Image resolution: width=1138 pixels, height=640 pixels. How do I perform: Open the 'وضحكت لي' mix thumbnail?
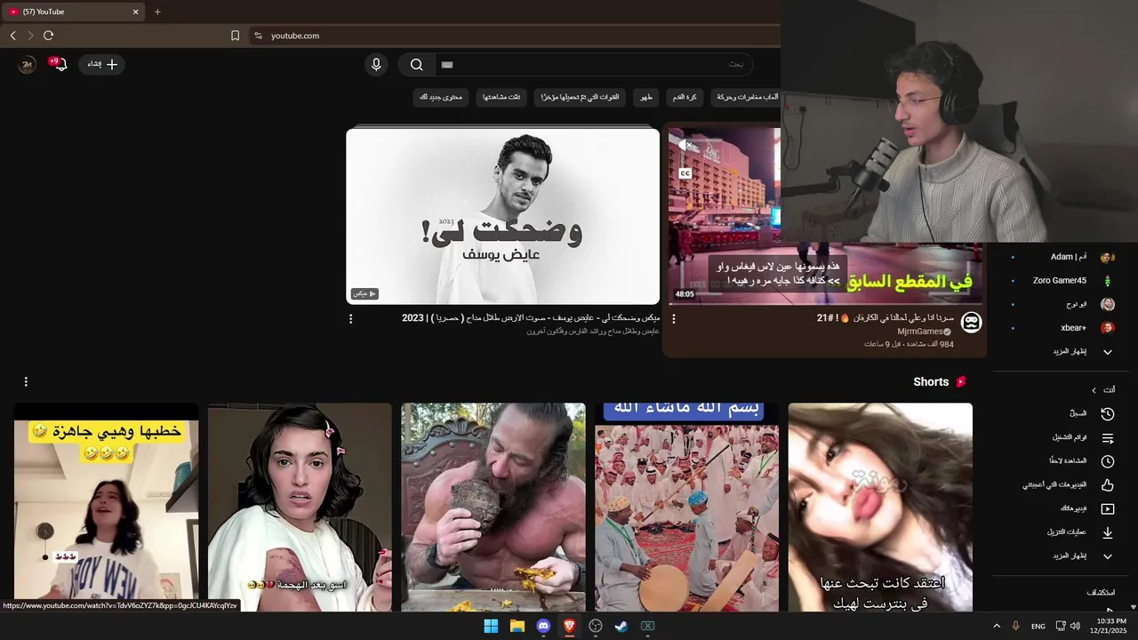(503, 216)
